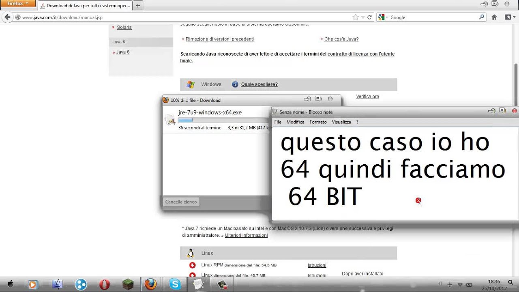This screenshot has height=292, width=519.
Task: Open a new tab with plus button
Action: pos(138,6)
